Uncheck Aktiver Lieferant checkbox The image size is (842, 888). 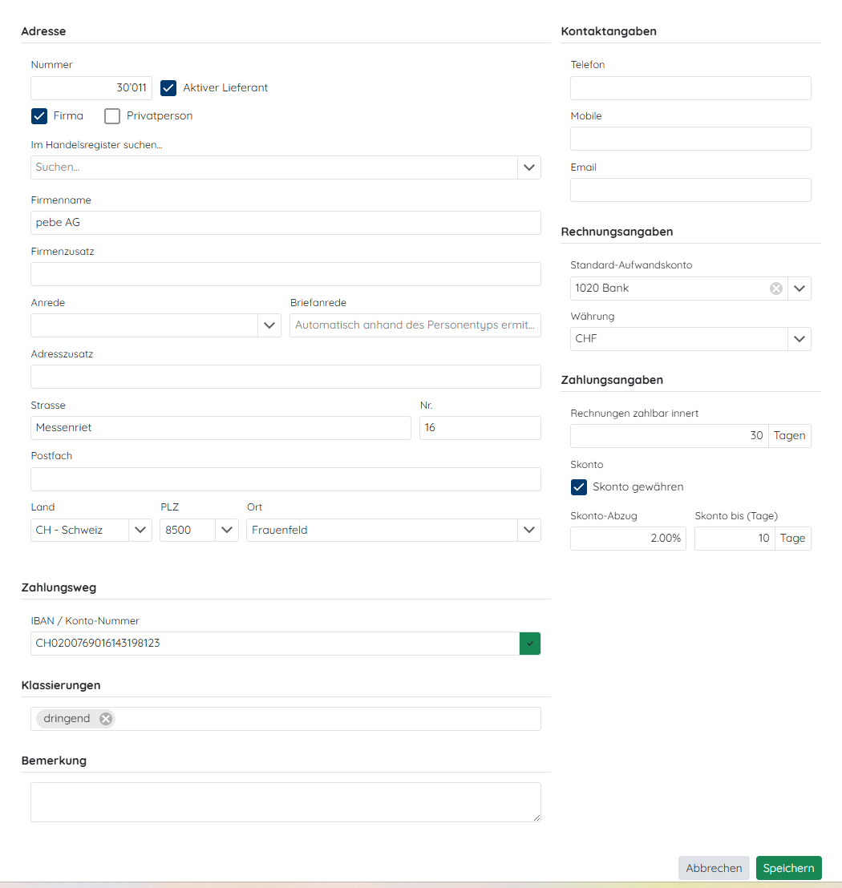click(x=168, y=88)
